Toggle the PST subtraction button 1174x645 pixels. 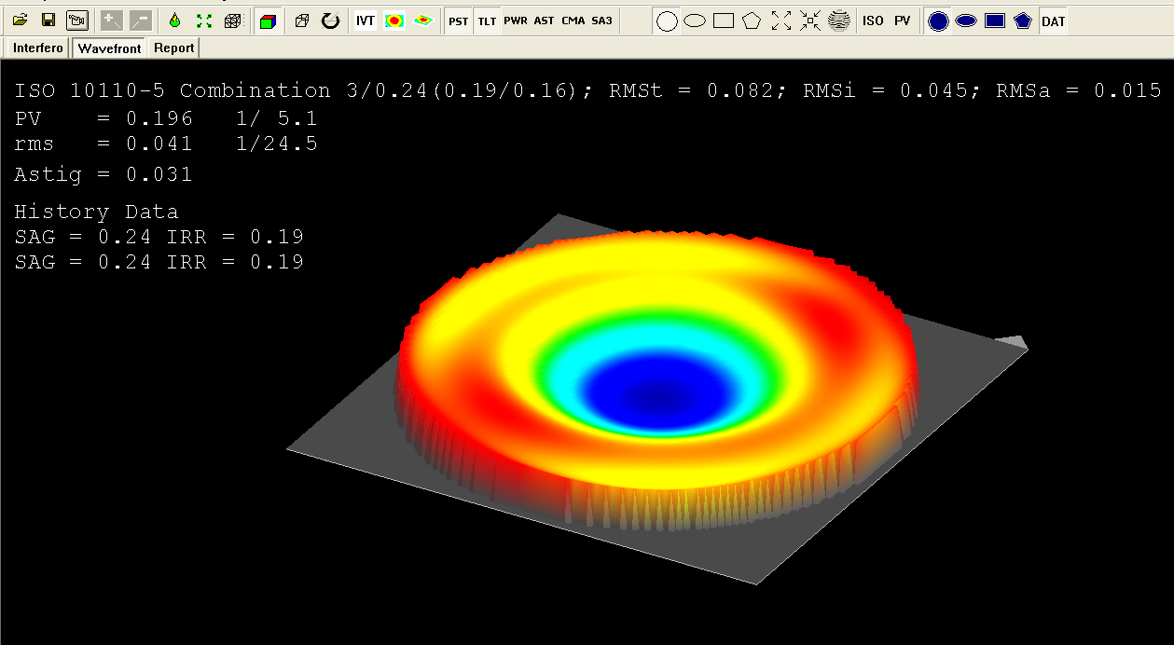(x=458, y=21)
